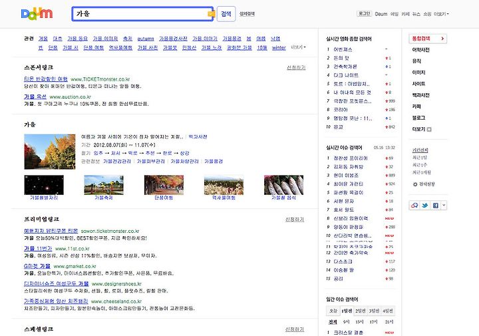
Task: Click the related keyword 'autumn'
Action: (146, 39)
